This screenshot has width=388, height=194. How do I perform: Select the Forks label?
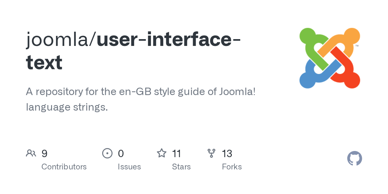coord(232,167)
